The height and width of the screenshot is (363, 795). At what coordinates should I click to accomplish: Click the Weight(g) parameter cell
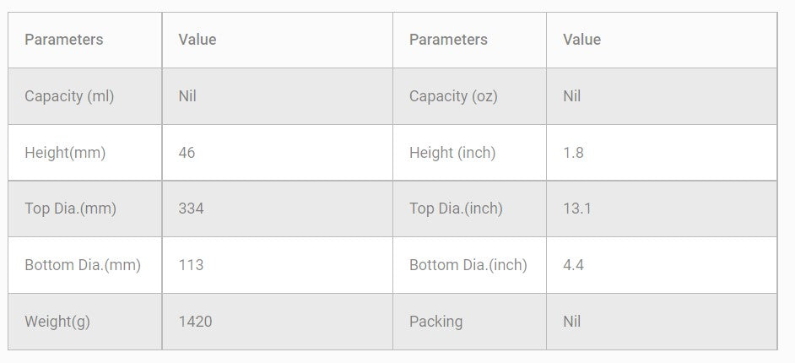59,322
